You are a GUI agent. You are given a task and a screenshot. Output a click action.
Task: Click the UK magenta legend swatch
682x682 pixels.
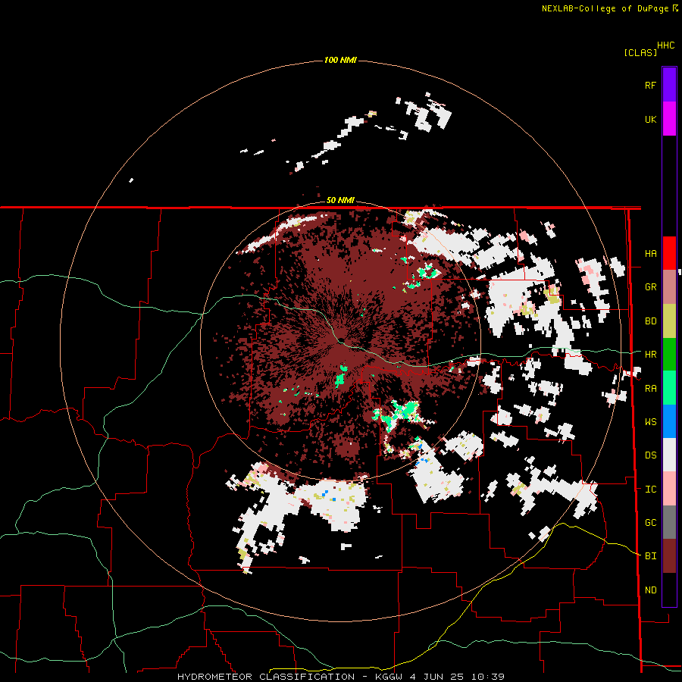[x=669, y=119]
